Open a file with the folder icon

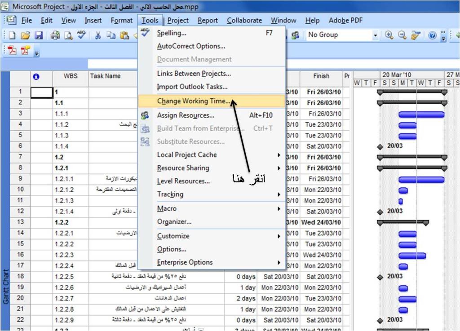coord(26,35)
